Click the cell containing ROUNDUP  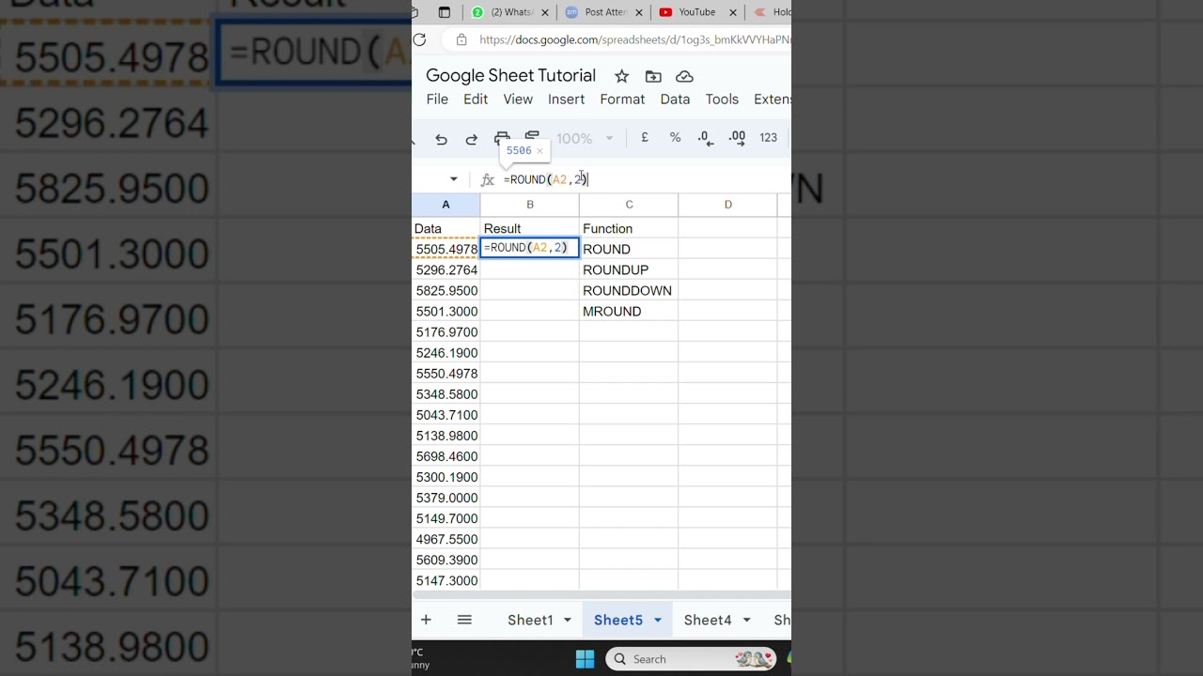[629, 270]
